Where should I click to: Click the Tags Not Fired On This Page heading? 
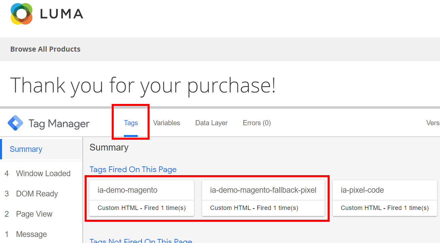(141, 241)
